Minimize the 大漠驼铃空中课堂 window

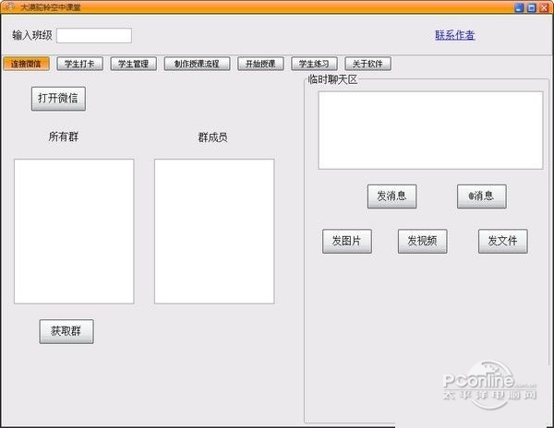click(519, 7)
